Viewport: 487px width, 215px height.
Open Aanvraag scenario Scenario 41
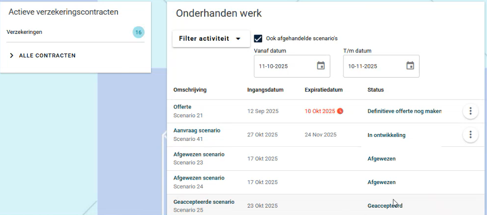197,131
